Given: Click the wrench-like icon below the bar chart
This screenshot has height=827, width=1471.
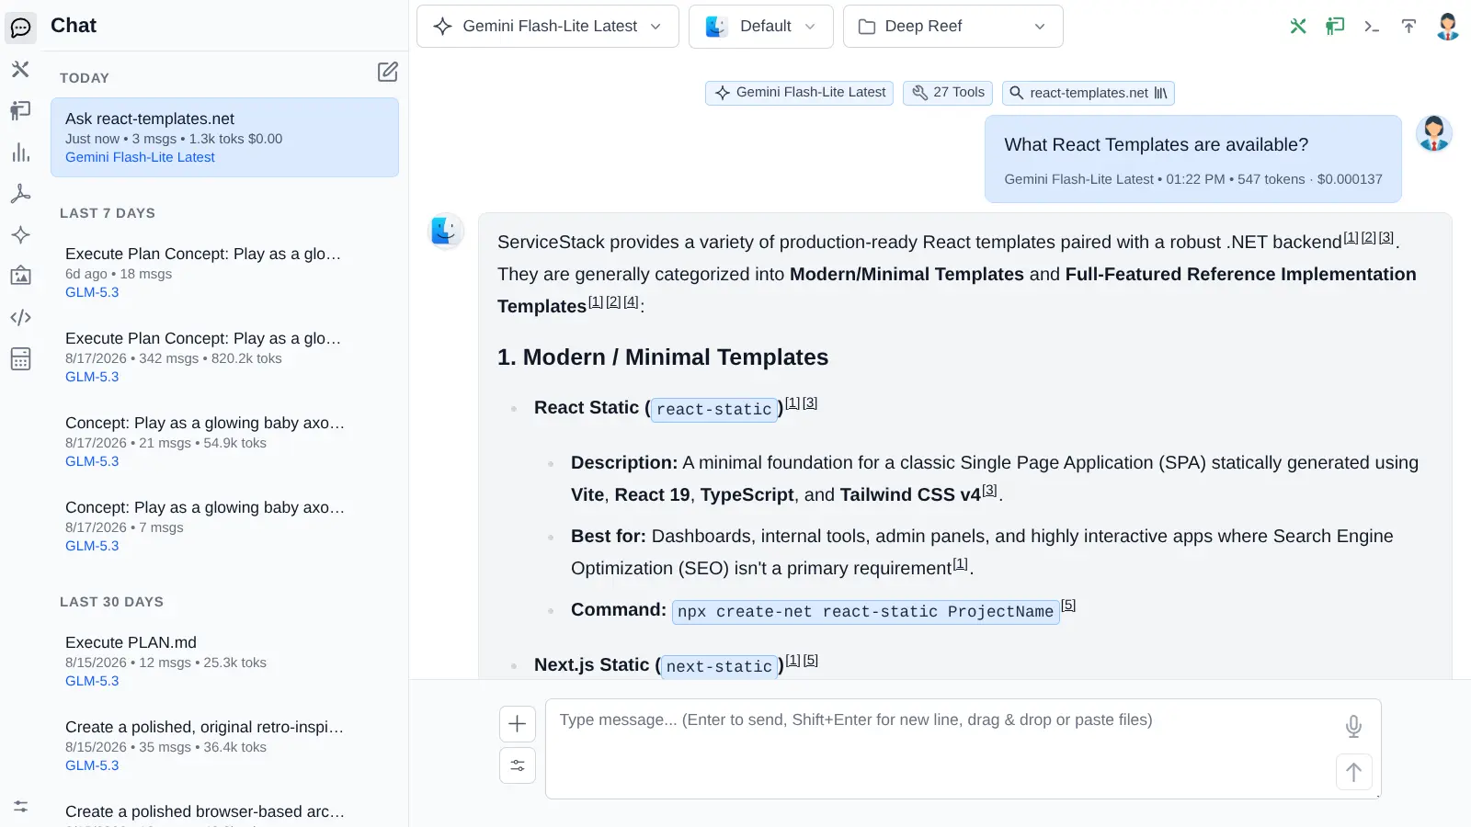Looking at the screenshot, I should [x=20, y=193].
